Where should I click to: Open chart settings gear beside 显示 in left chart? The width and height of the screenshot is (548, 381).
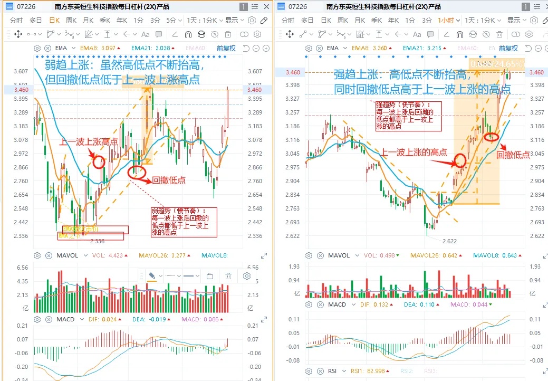click(x=252, y=20)
